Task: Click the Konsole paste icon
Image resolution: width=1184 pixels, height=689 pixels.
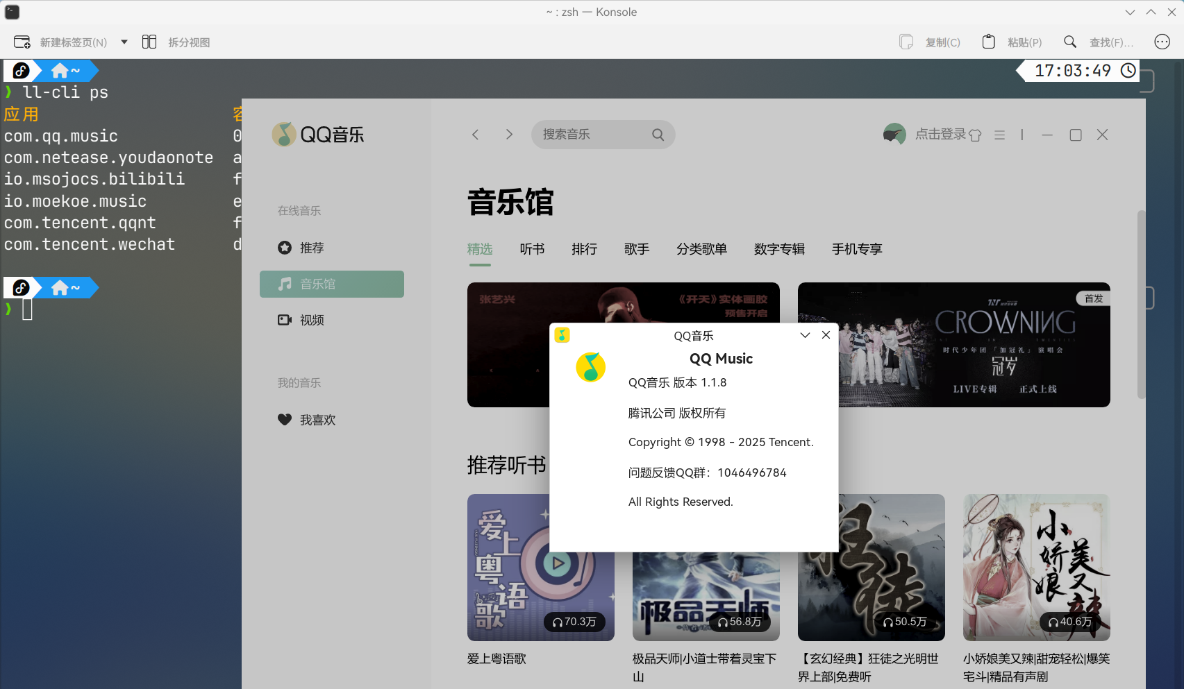Action: tap(988, 42)
